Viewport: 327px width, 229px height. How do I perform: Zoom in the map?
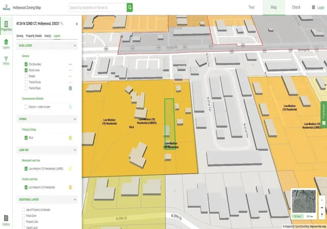[322, 201]
